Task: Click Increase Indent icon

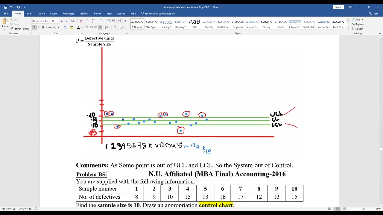Action: (113, 21)
